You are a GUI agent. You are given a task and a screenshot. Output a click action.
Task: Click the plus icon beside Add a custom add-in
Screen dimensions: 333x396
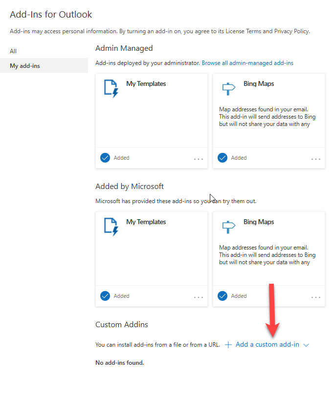coord(228,345)
